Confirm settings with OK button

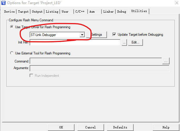(x=61, y=127)
